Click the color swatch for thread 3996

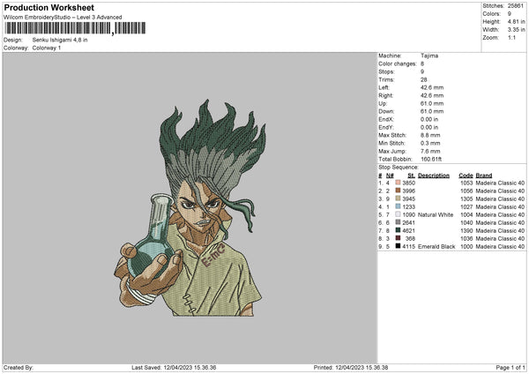coord(398,191)
